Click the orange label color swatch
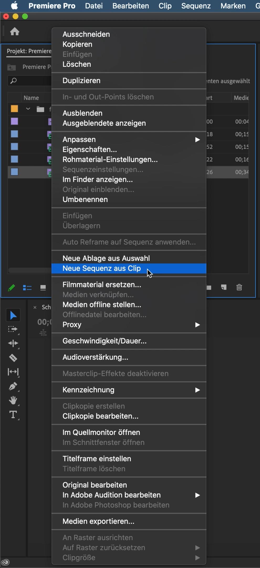260x568 pixels. pos(14,109)
